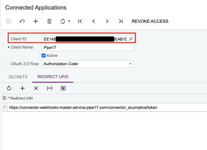The image size is (207, 150).
Task: Click the REVOKE ACCESS button
Action: point(150,21)
